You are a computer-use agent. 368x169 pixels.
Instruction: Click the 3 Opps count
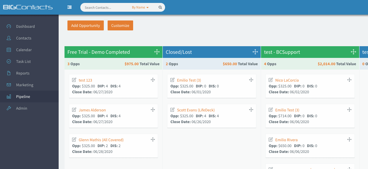point(74,64)
